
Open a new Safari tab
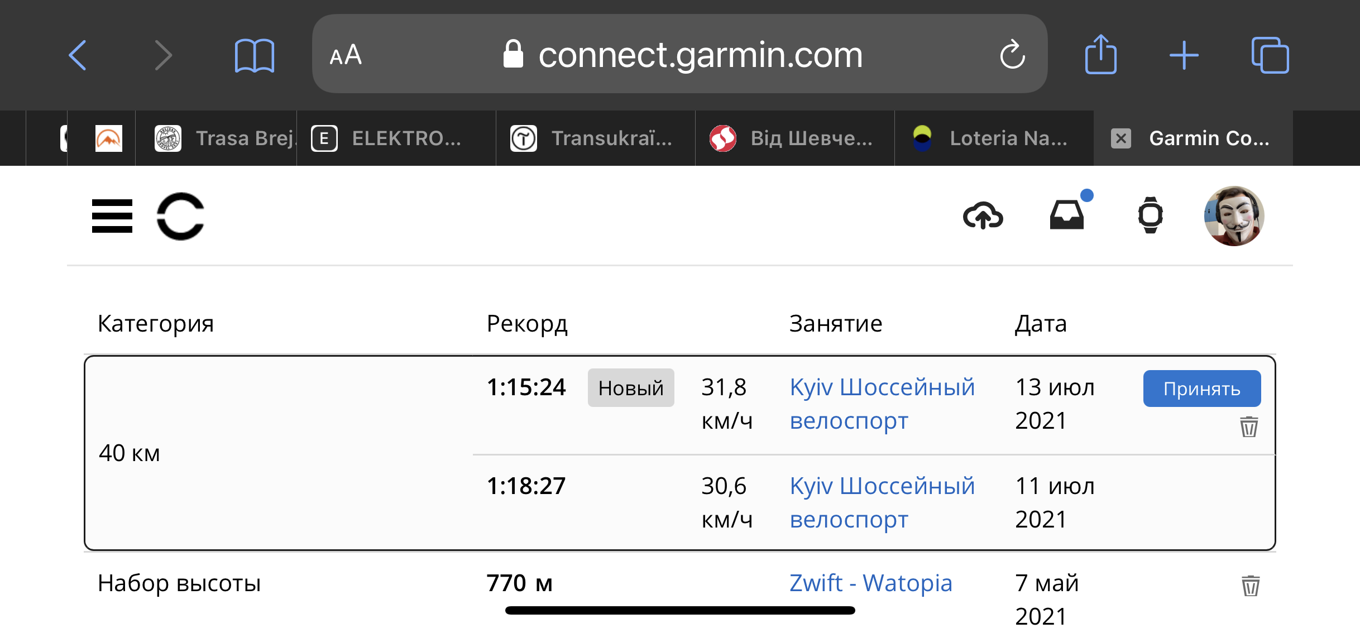1184,55
